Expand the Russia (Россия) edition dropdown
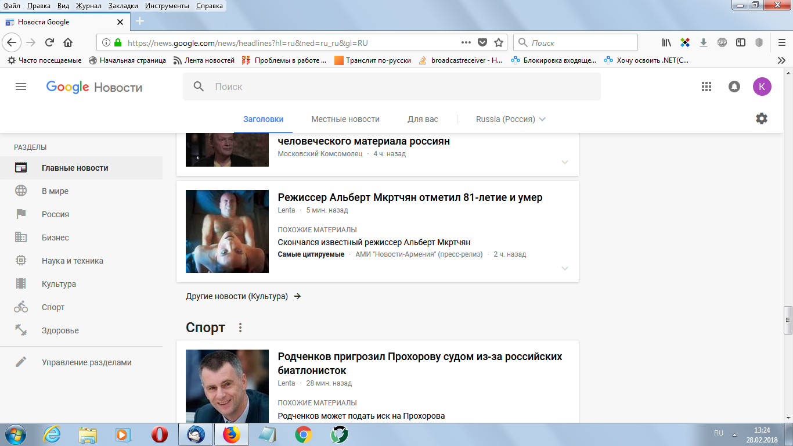The width and height of the screenshot is (793, 446). (x=511, y=119)
